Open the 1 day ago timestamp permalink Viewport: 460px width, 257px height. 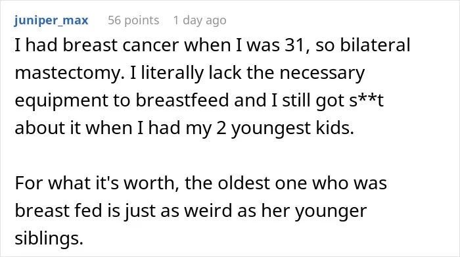(x=200, y=20)
